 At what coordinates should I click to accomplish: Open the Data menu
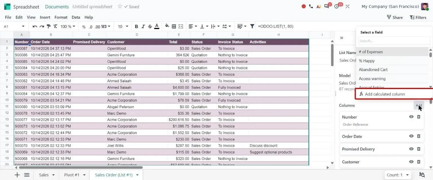click(x=76, y=17)
